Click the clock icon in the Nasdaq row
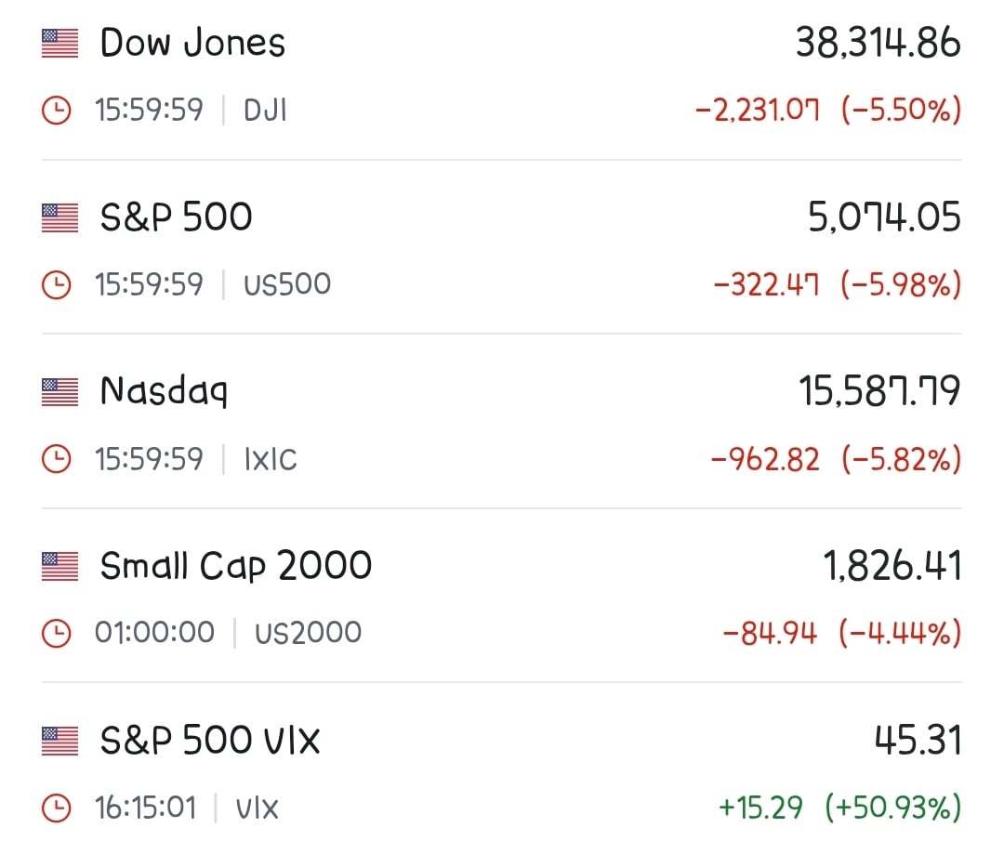Image resolution: width=1004 pixels, height=841 pixels. click(x=57, y=459)
